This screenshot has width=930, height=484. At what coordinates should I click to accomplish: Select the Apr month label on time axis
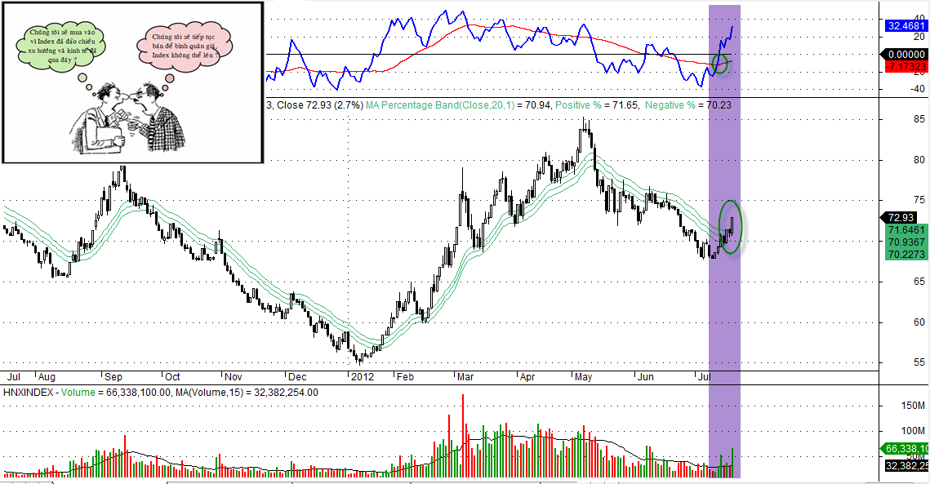point(527,376)
